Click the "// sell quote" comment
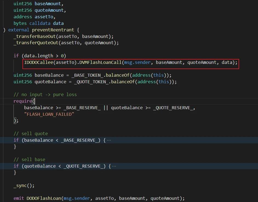The height and width of the screenshot is (202, 258). click(31, 133)
